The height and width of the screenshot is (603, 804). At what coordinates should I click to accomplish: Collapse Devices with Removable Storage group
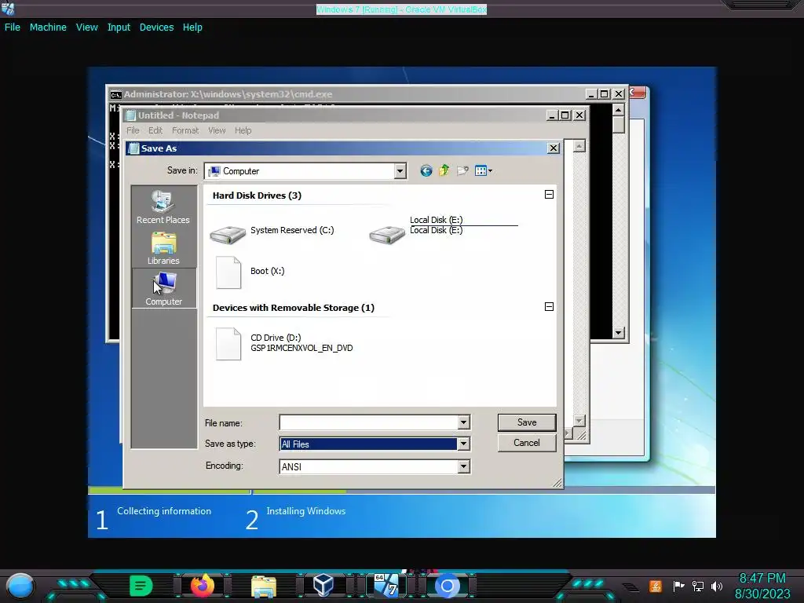click(x=549, y=307)
